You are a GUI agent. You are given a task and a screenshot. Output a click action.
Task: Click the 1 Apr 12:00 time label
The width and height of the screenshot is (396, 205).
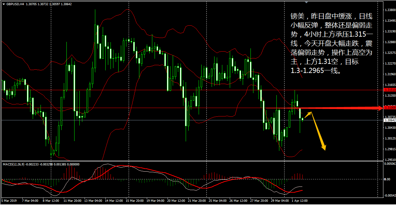[299, 201]
